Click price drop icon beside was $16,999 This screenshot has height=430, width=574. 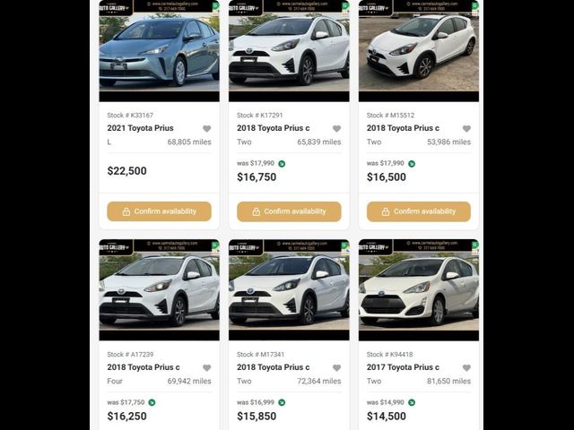(282, 402)
